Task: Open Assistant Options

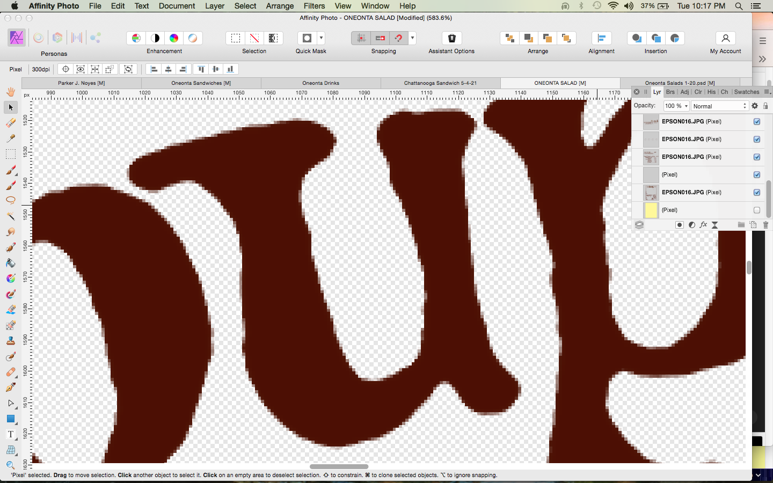Action: (x=451, y=38)
